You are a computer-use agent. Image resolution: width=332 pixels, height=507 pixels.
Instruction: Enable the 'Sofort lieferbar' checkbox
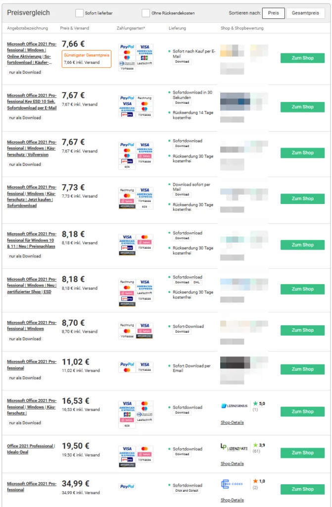tap(79, 13)
